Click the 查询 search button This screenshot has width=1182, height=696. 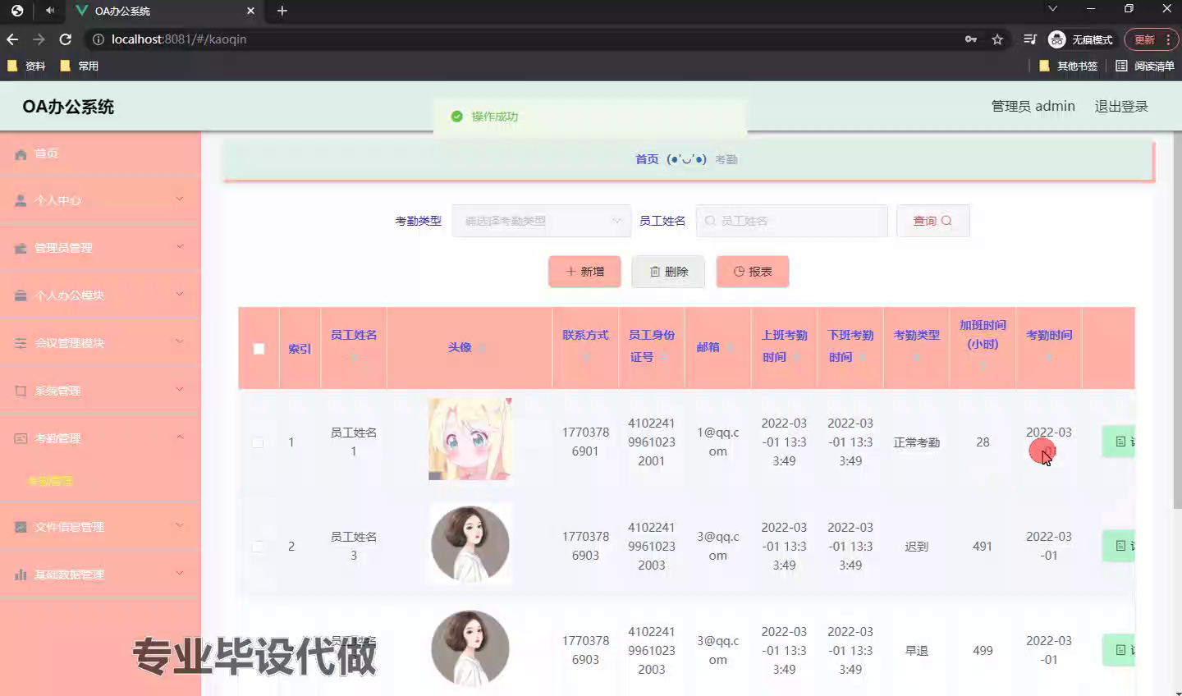coord(933,221)
